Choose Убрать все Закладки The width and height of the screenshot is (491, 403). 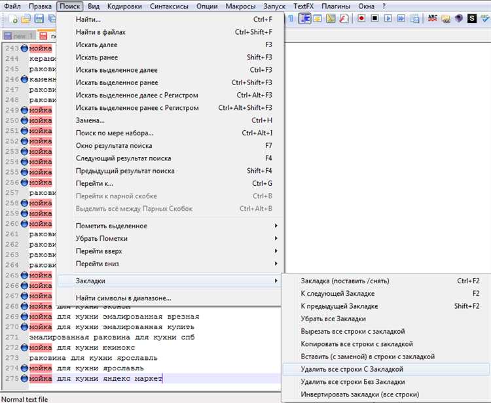pos(386,319)
